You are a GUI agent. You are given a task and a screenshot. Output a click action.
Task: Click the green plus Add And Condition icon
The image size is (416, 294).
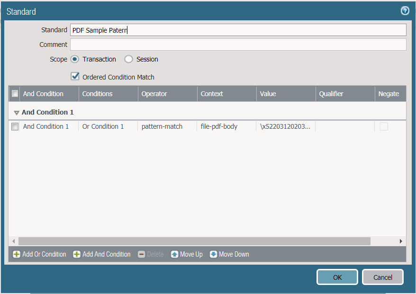[77, 254]
